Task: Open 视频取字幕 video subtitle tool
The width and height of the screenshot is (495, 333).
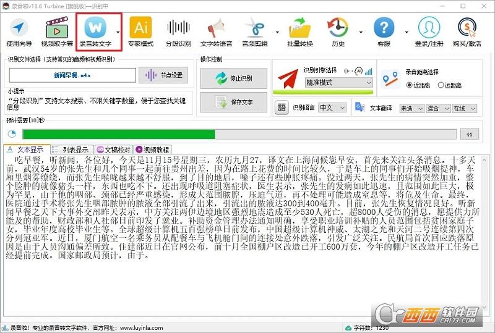Action: pyautogui.click(x=57, y=32)
